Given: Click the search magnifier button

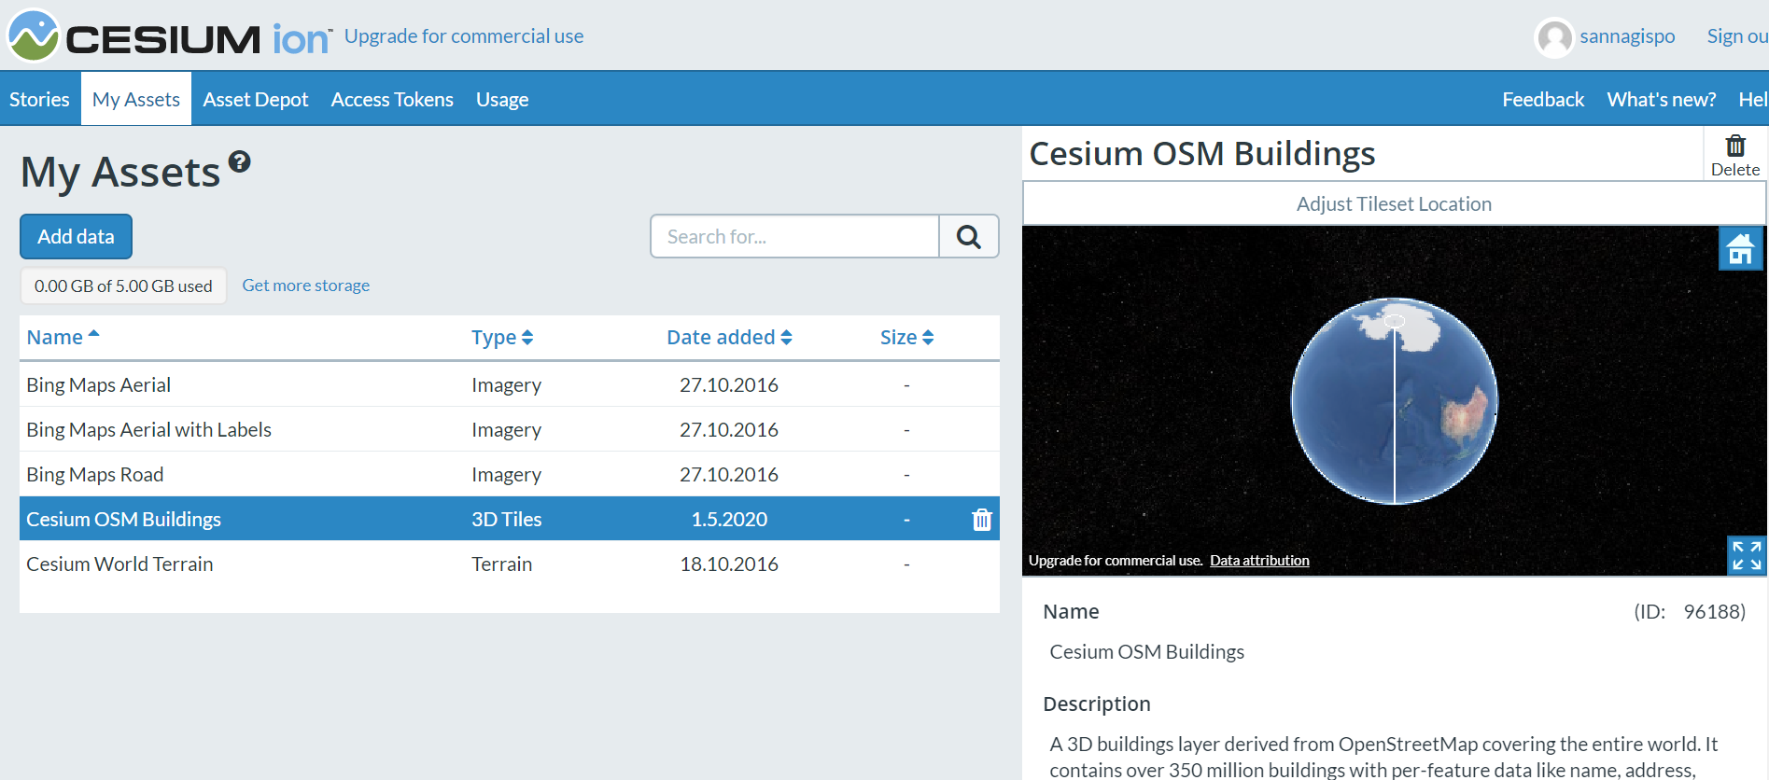Looking at the screenshot, I should pos(969,237).
